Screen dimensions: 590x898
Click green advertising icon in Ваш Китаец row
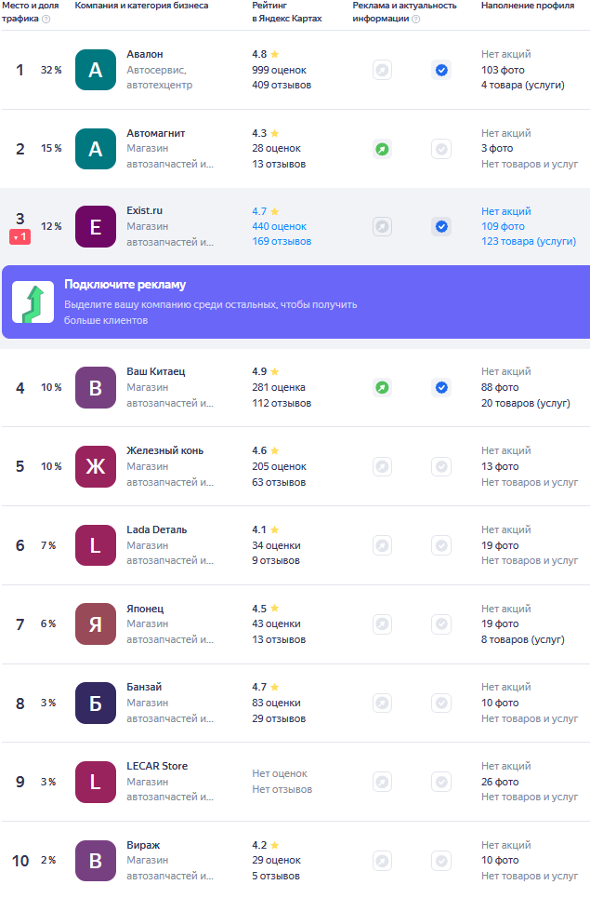click(x=382, y=387)
